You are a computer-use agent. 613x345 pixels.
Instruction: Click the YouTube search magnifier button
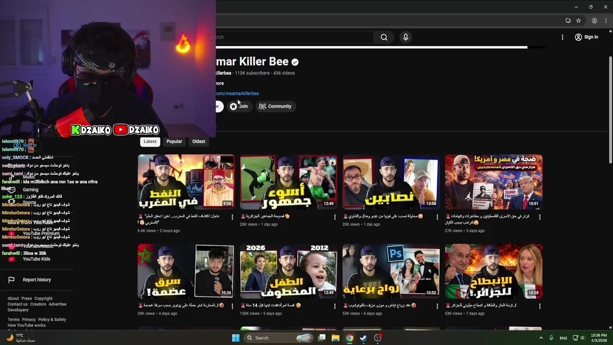[x=384, y=37]
